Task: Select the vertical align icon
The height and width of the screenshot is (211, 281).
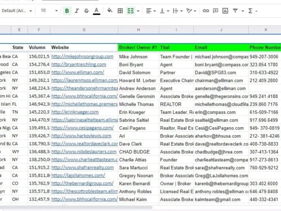Action: click(162, 10)
